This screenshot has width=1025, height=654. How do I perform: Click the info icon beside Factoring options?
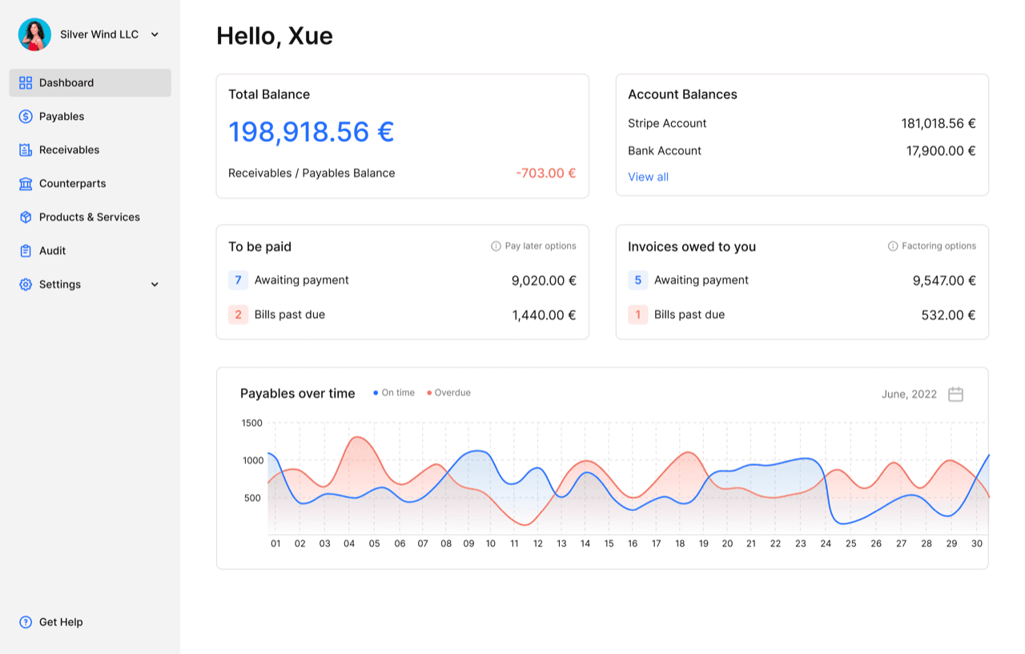[893, 247]
